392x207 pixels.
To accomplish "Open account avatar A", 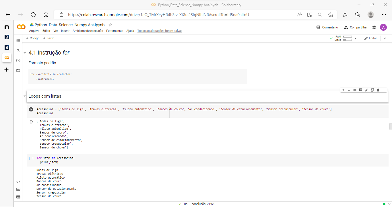I will pyautogui.click(x=383, y=27).
